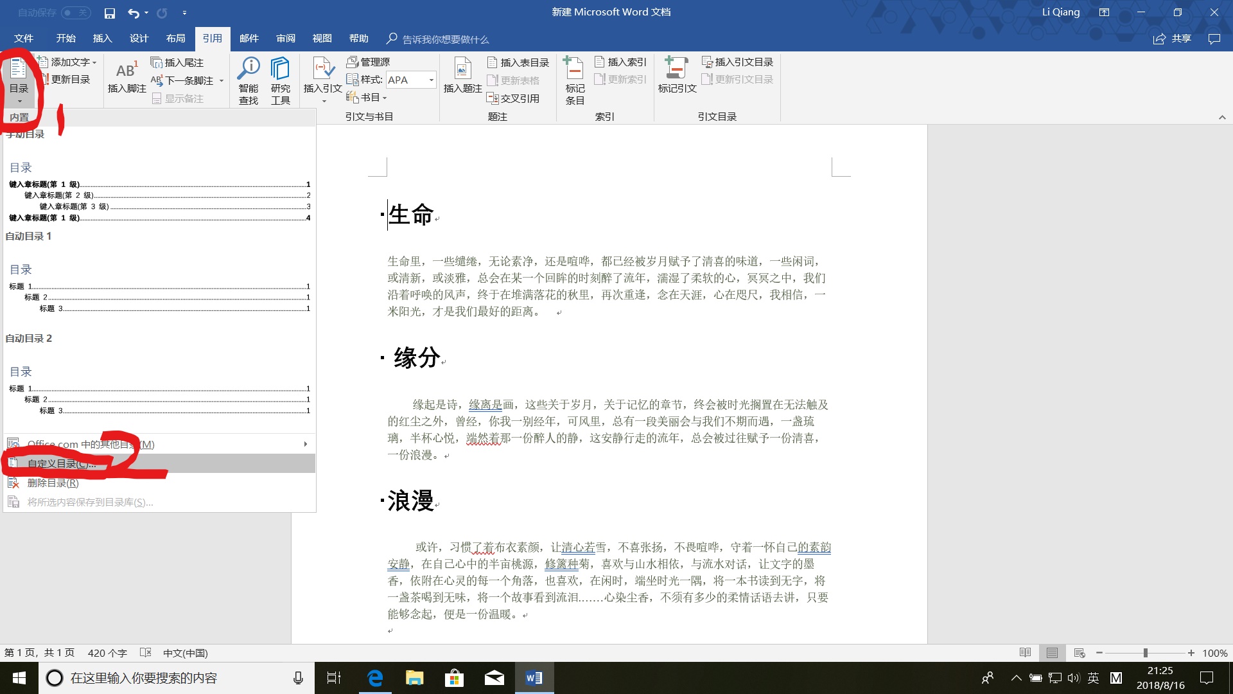Click 添加文字 to add text to TOC
1233x694 pixels.
point(68,62)
